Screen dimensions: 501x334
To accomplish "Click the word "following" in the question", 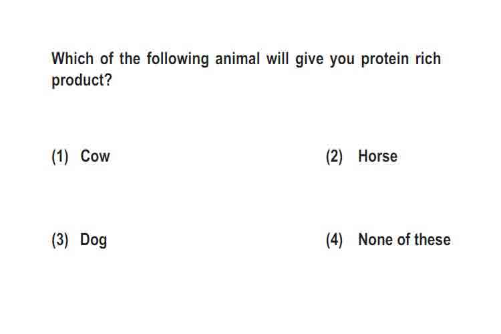I will pos(178,59).
